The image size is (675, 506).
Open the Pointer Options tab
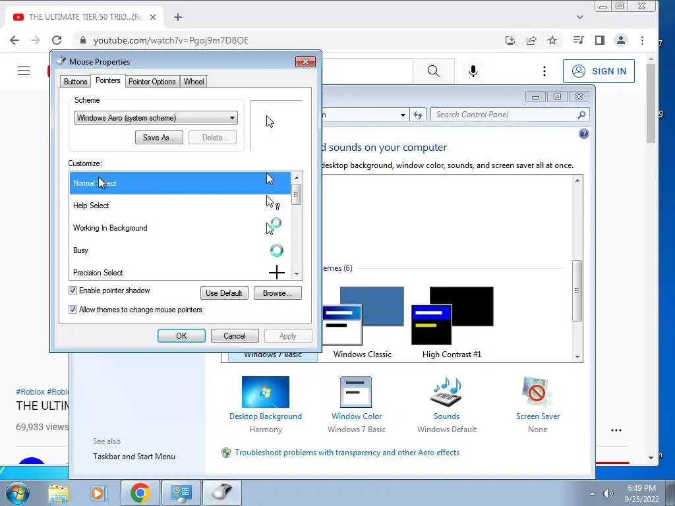tap(152, 81)
